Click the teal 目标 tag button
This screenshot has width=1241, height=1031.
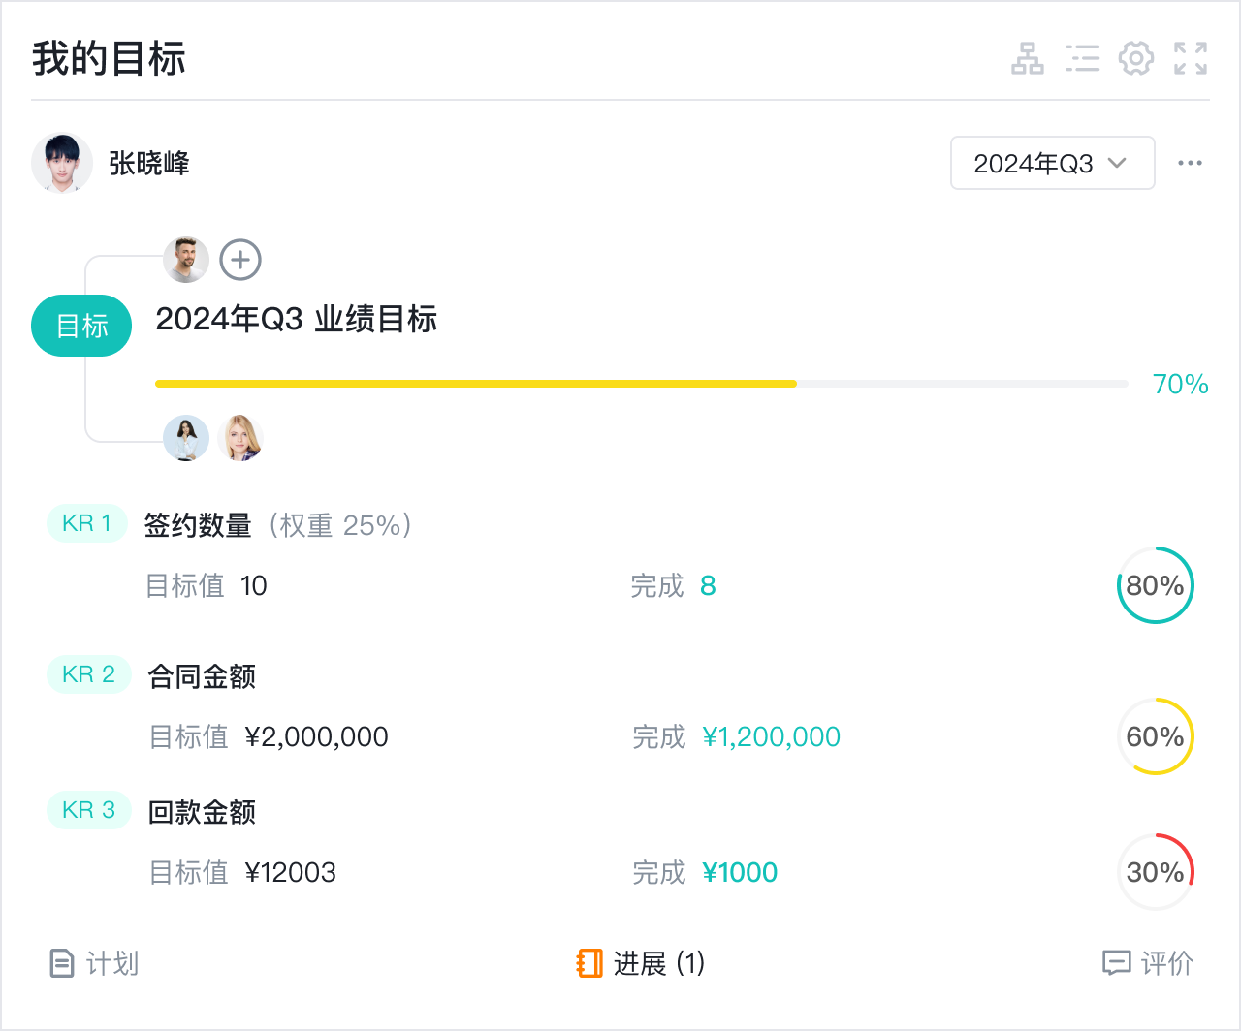[x=81, y=326]
